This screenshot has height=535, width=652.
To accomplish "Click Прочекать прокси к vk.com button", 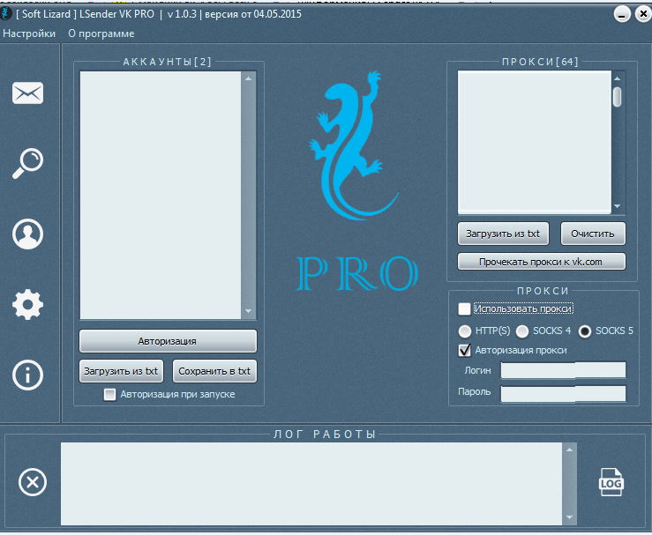I will click(x=542, y=262).
